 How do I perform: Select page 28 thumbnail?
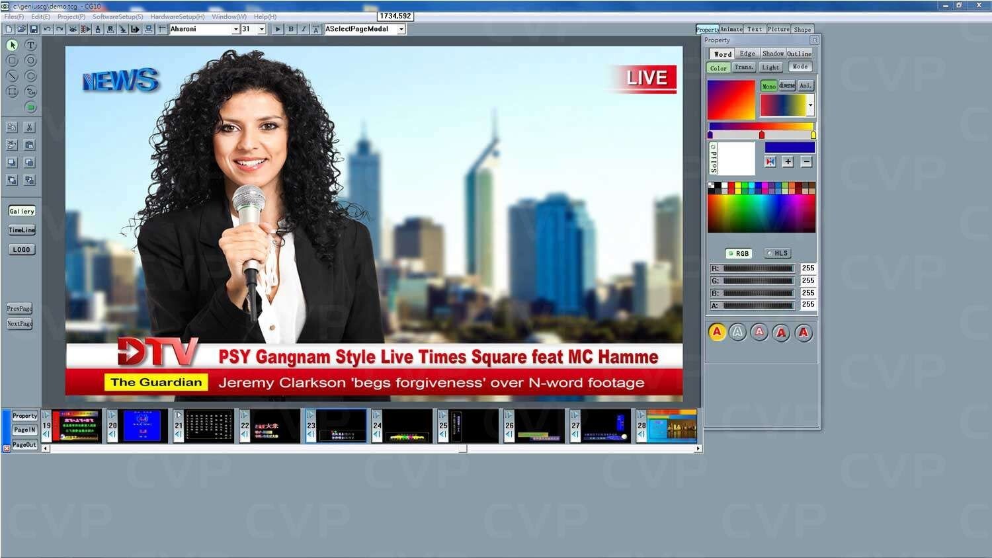click(672, 426)
